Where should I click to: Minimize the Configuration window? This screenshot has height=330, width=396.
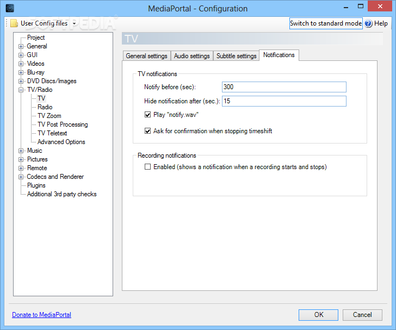tap(346, 7)
